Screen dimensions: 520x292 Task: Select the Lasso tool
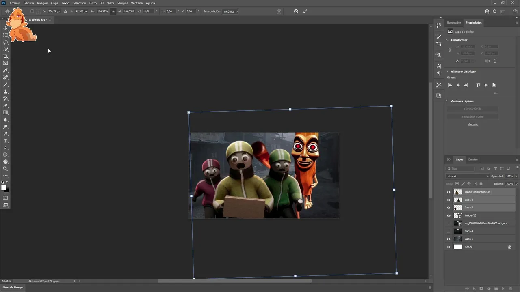(x=6, y=42)
